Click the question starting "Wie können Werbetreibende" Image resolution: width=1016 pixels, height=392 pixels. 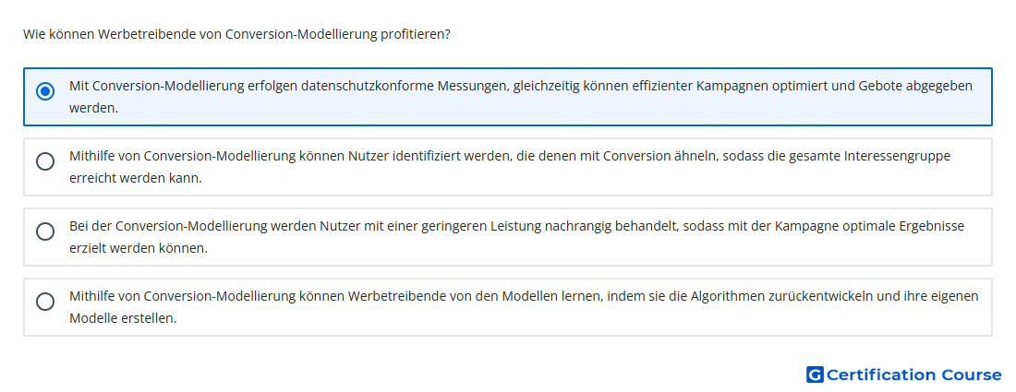tap(236, 34)
